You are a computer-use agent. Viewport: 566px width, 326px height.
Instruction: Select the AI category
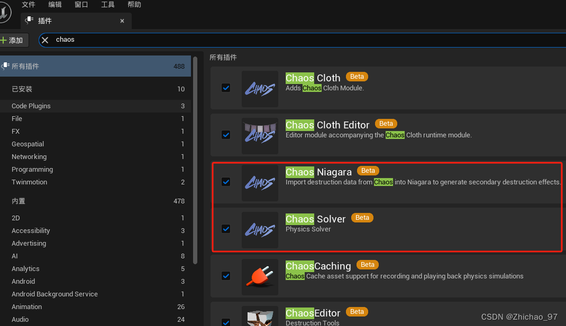(x=95, y=256)
